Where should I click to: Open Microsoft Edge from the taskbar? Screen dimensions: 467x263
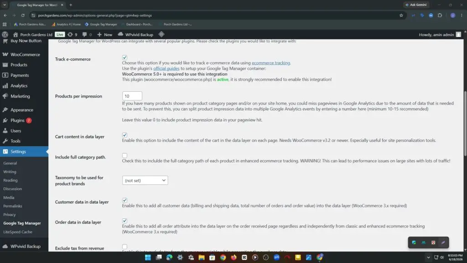coord(169,258)
